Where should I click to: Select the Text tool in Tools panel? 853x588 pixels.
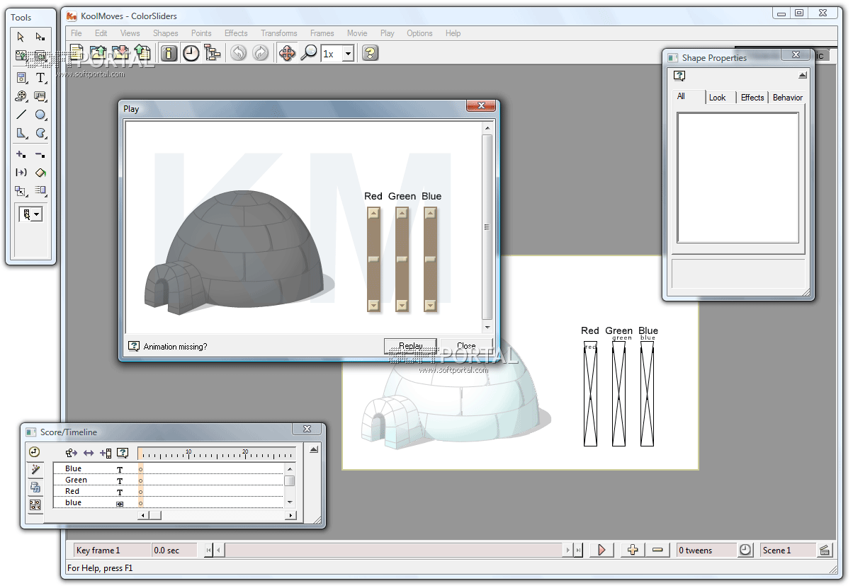(40, 78)
